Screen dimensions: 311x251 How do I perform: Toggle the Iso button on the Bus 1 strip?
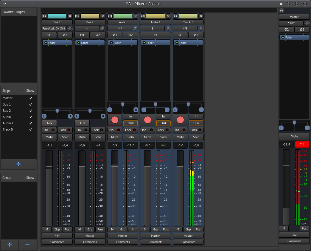pyautogui.click(x=49, y=130)
